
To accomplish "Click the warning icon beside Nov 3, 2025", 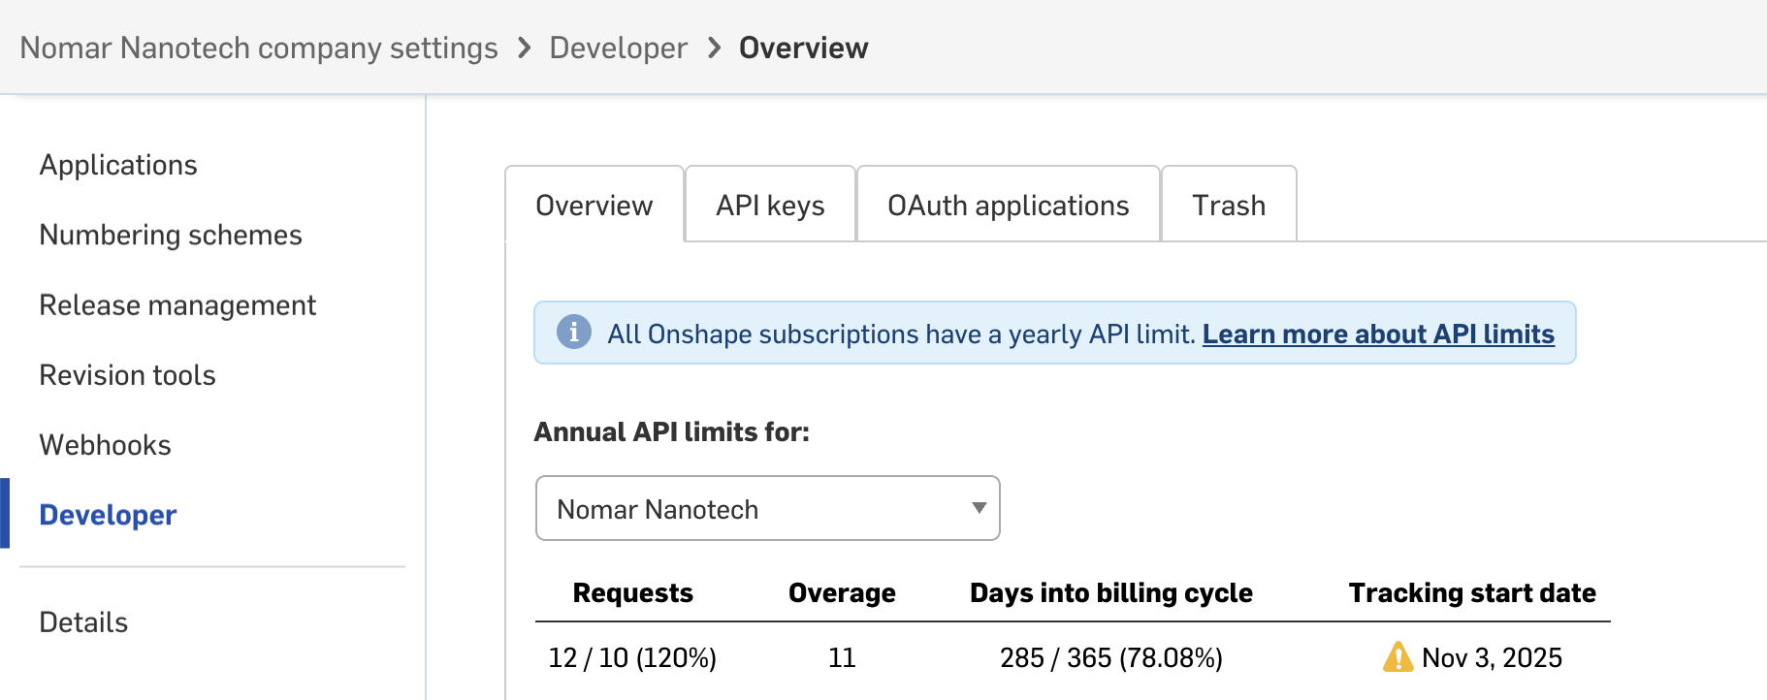I will (1398, 657).
